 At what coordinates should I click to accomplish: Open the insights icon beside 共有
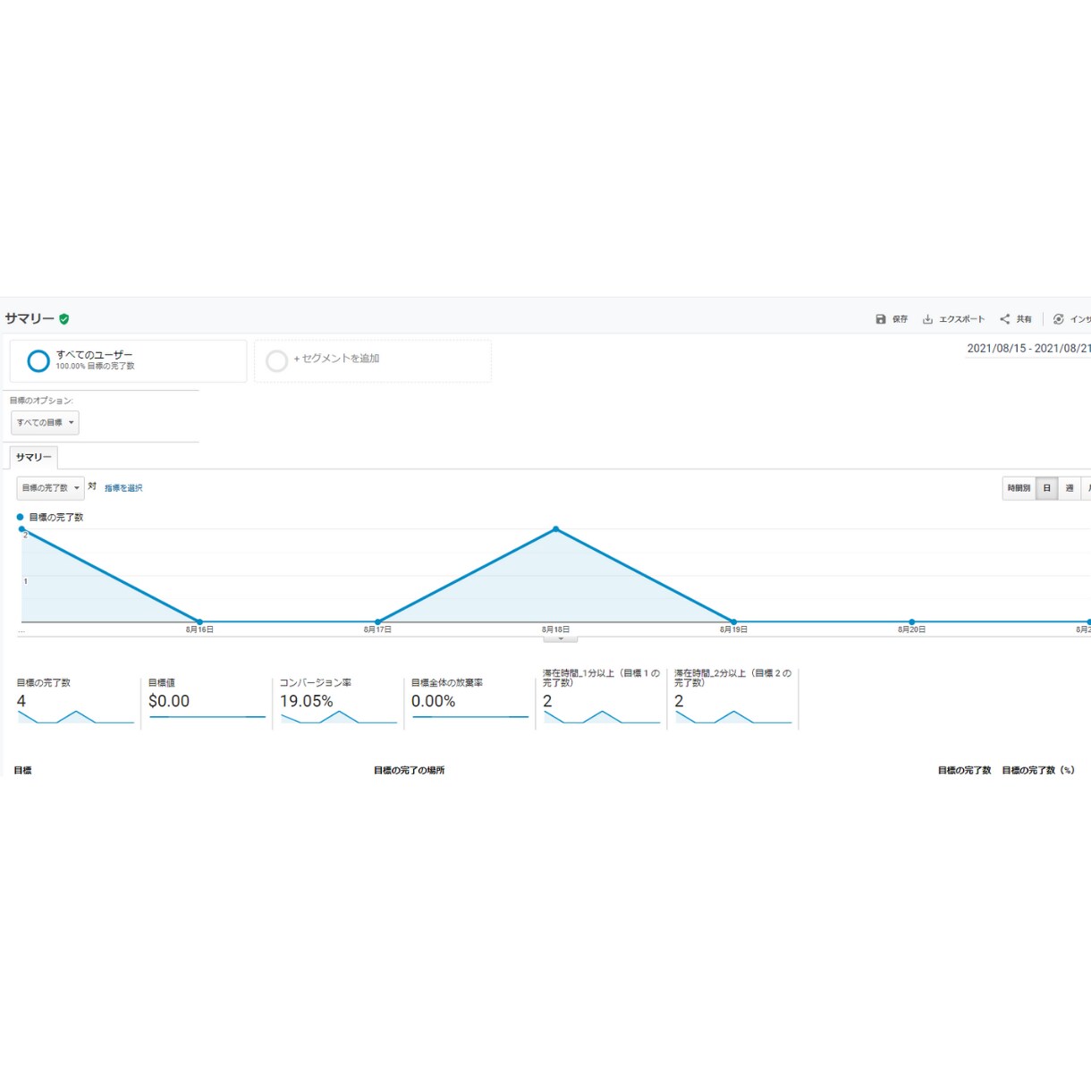1059,319
